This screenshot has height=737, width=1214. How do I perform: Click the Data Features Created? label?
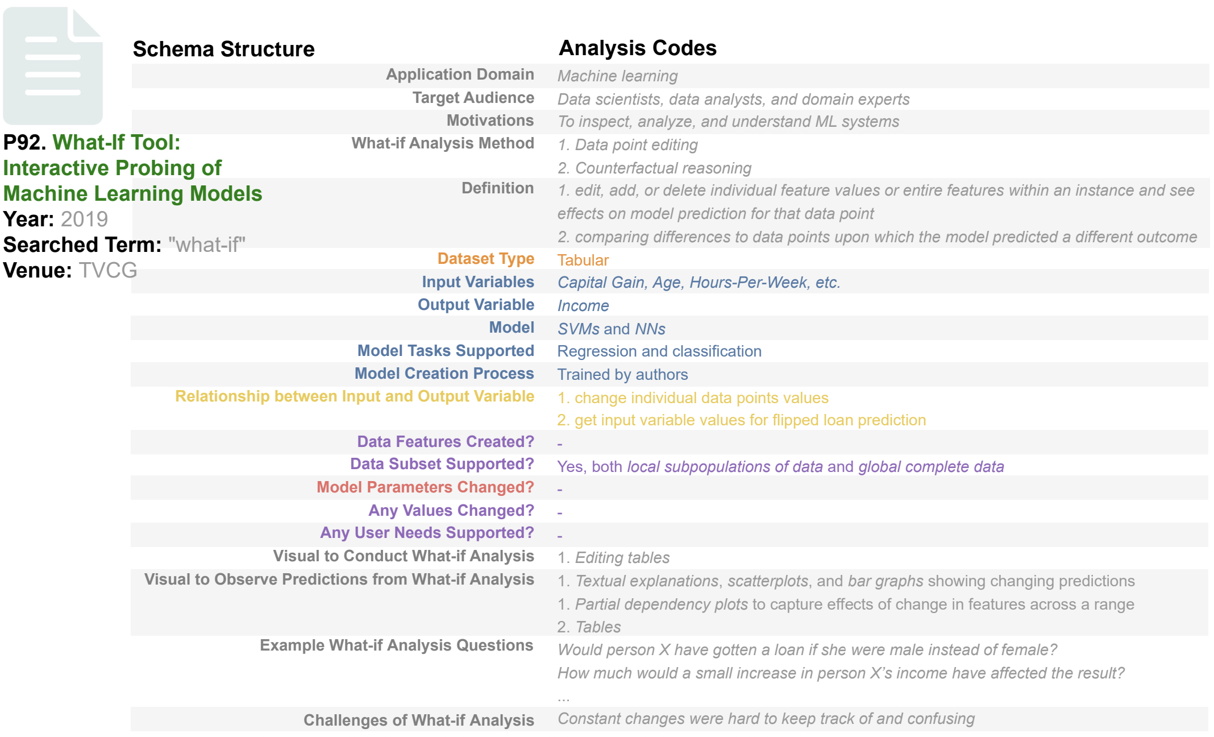(x=446, y=442)
